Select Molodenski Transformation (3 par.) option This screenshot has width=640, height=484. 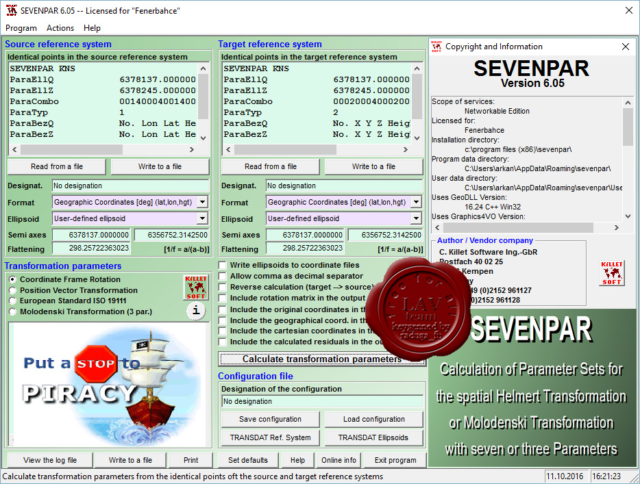point(12,311)
